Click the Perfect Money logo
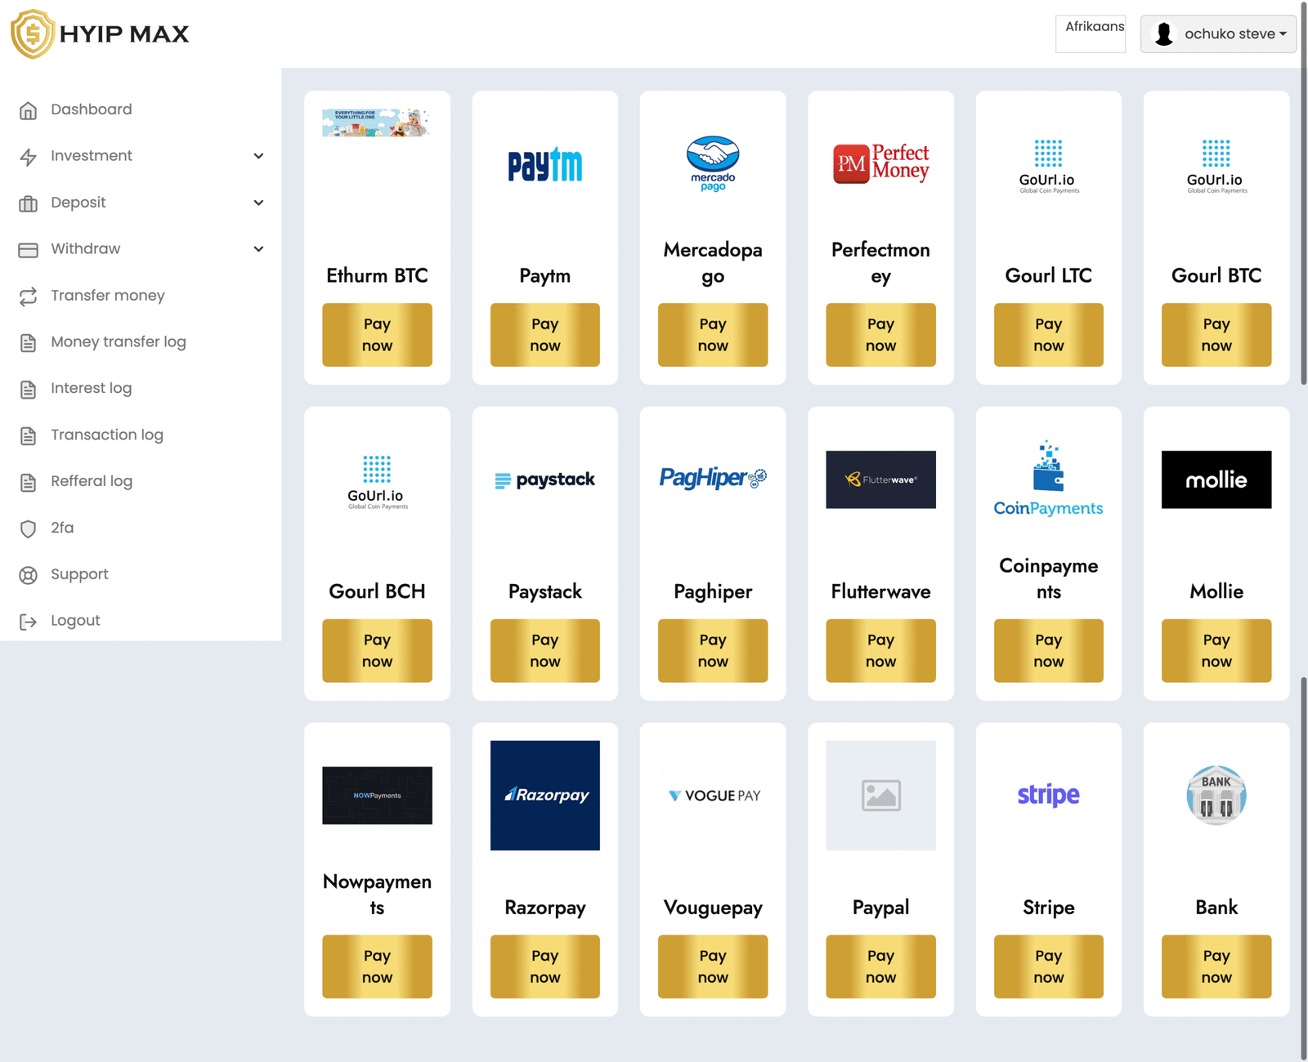The image size is (1308, 1062). (x=880, y=163)
